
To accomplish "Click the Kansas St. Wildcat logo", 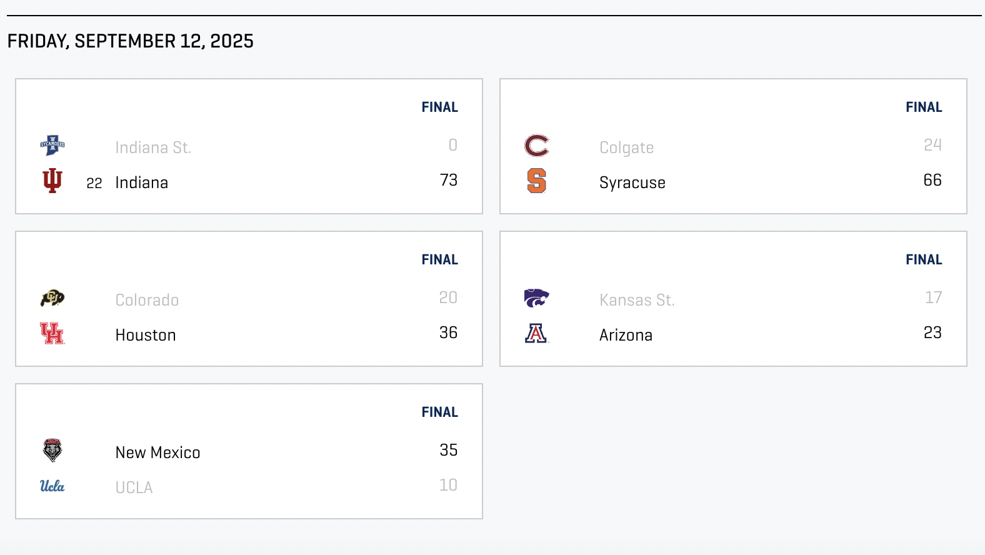I will point(537,298).
